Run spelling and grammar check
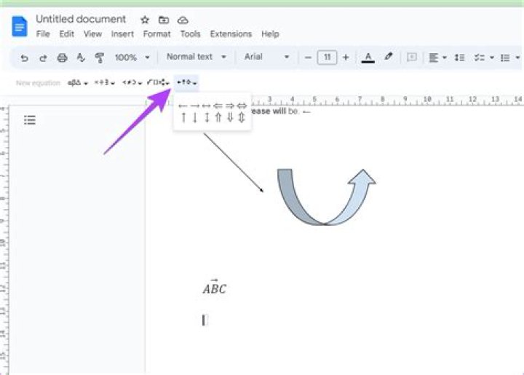Viewport: 524px width, 375px height. click(81, 58)
